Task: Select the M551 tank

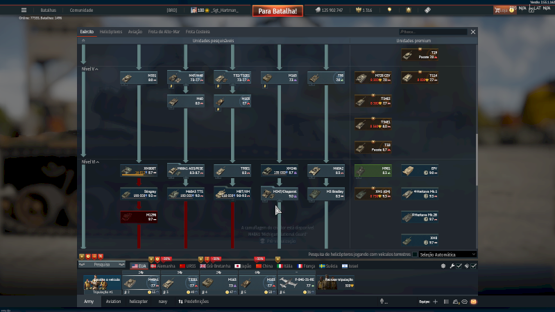Action: tap(139, 78)
